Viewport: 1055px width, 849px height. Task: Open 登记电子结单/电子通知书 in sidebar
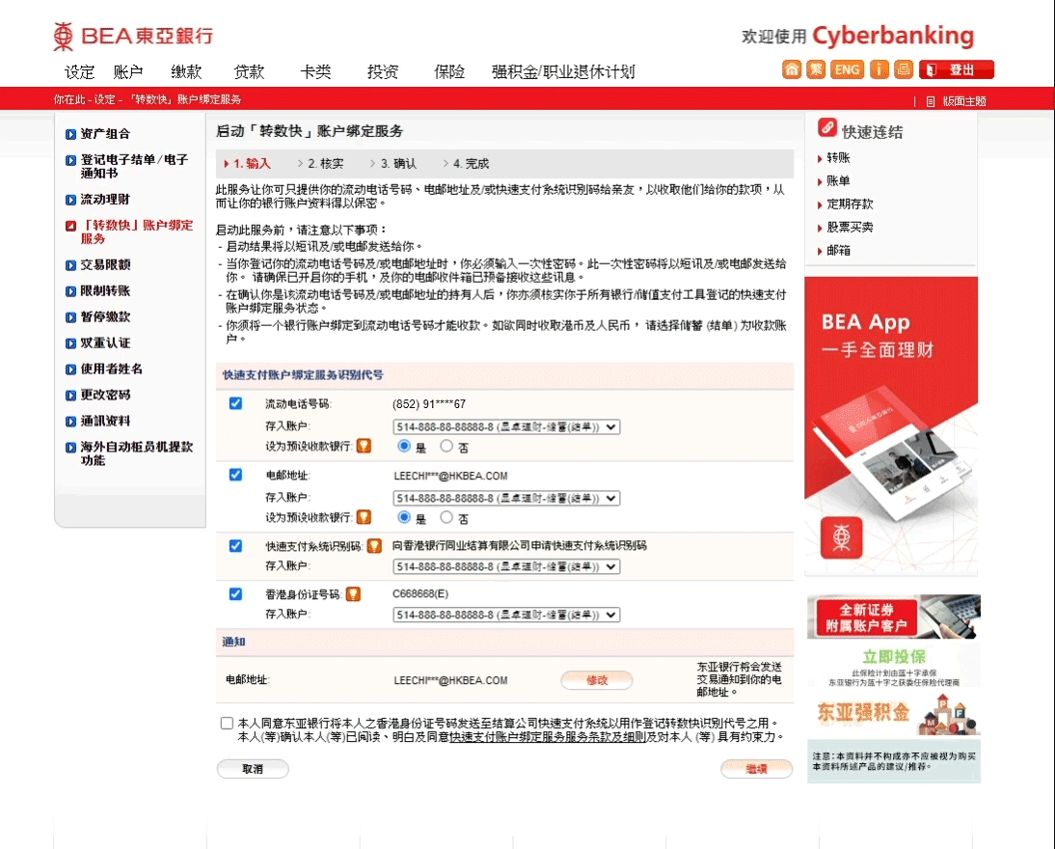click(x=135, y=166)
